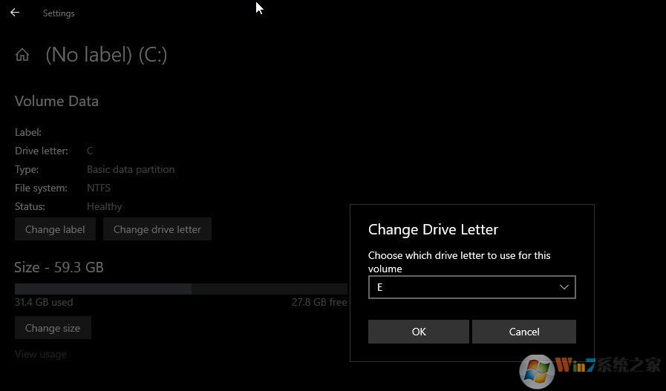
Task: Click the 'Change Drive Letter' dialog title
Action: [433, 229]
